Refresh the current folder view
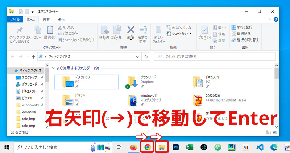The height and width of the screenshot is (153, 290). (146, 57)
